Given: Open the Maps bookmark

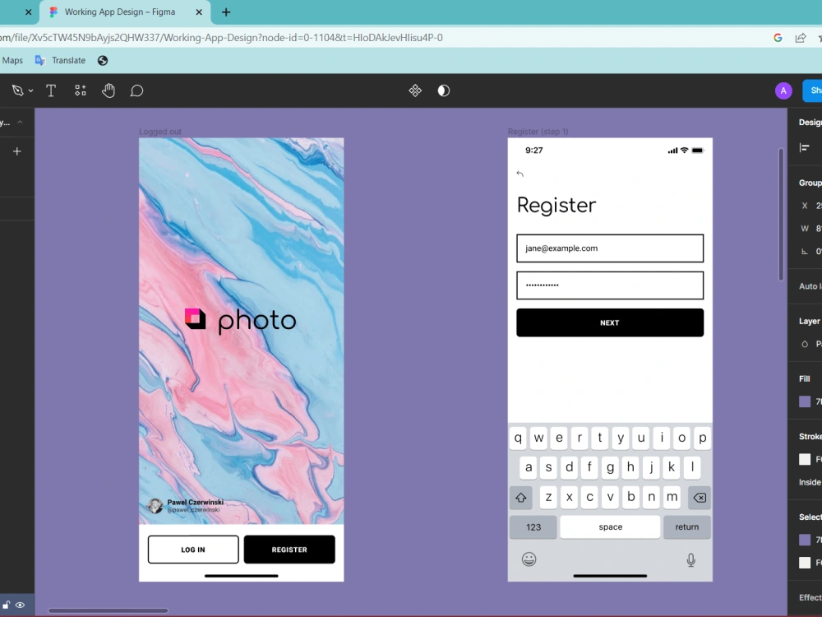Looking at the screenshot, I should (12, 60).
